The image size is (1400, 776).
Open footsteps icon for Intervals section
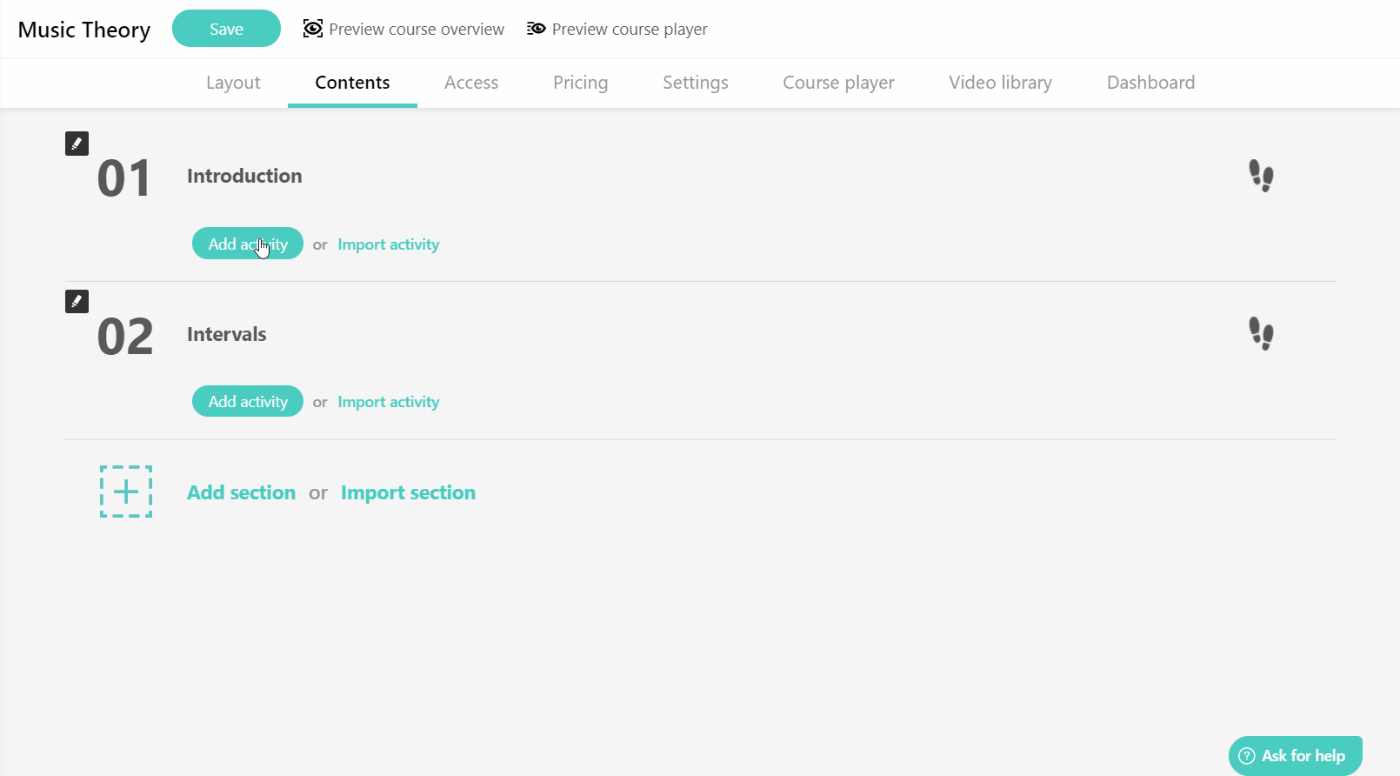(1261, 333)
